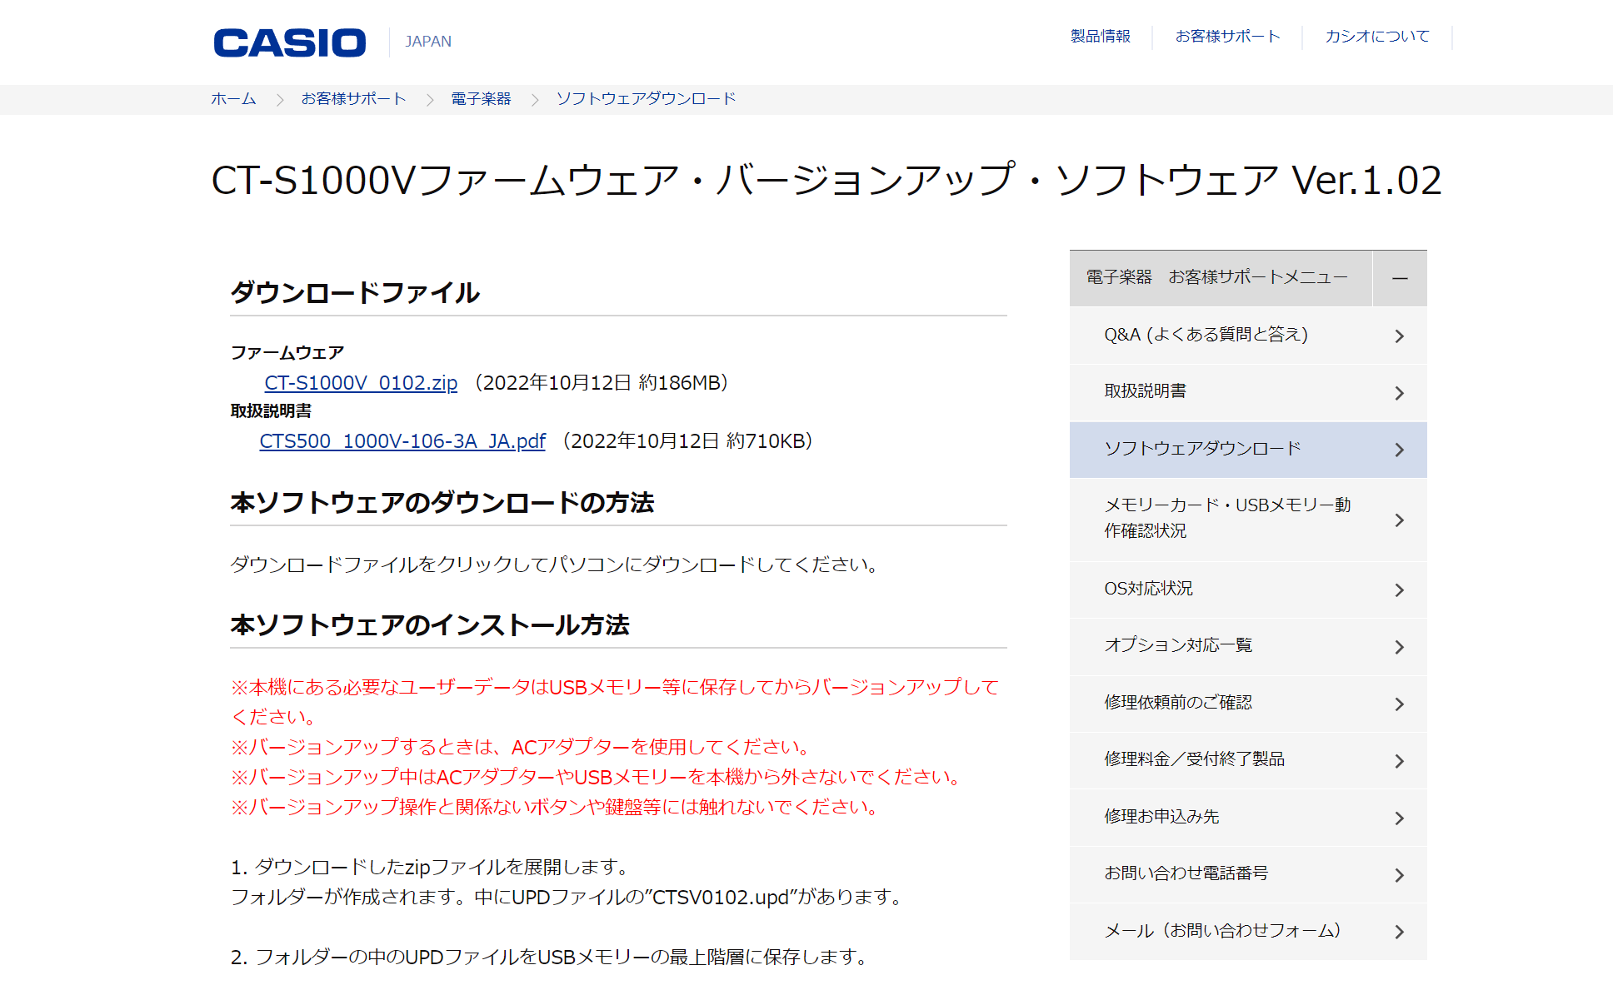Download CT-S1000V_0102.zip firmware file
Viewport: 1613px width, 995px height.
click(361, 383)
